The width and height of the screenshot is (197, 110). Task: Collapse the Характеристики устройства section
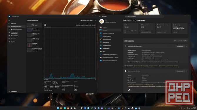tap(187, 47)
